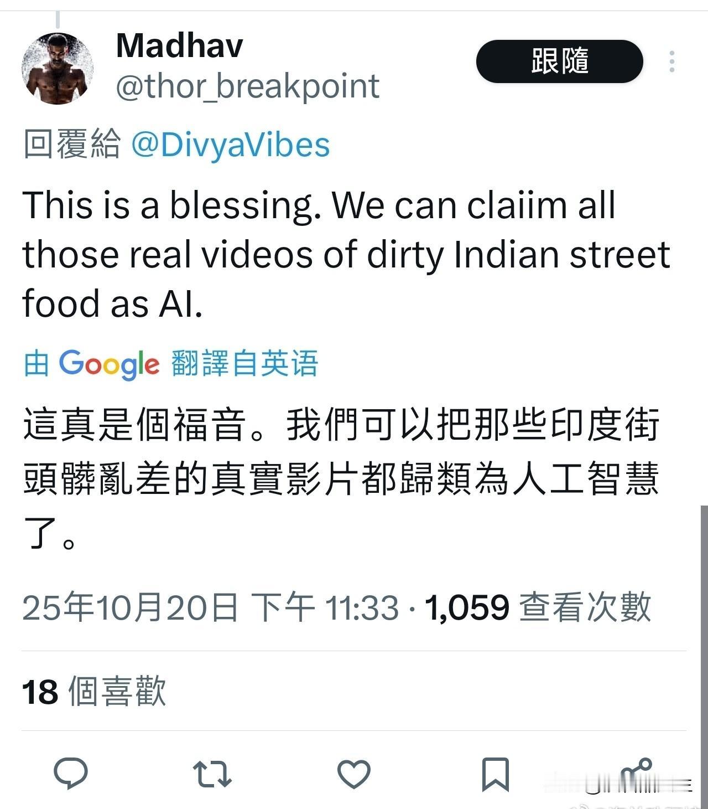Click the Google logo in translation line
Viewport: 708px width, 809px height.
pos(109,364)
